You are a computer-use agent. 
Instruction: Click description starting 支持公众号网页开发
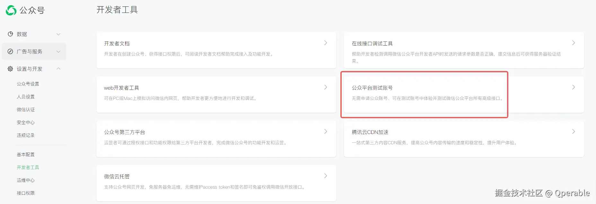(205, 187)
